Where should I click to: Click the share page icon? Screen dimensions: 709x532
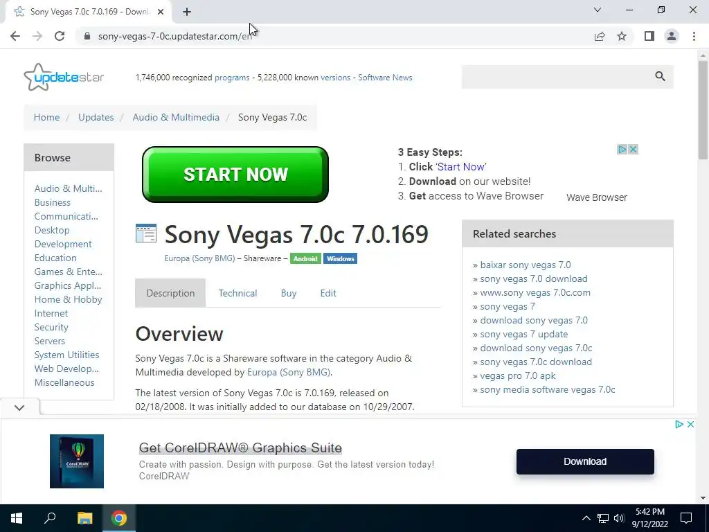[600, 36]
